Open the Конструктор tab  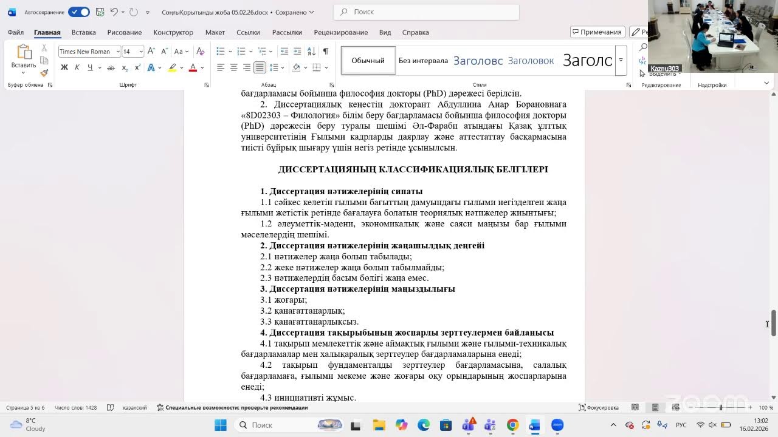(x=173, y=32)
